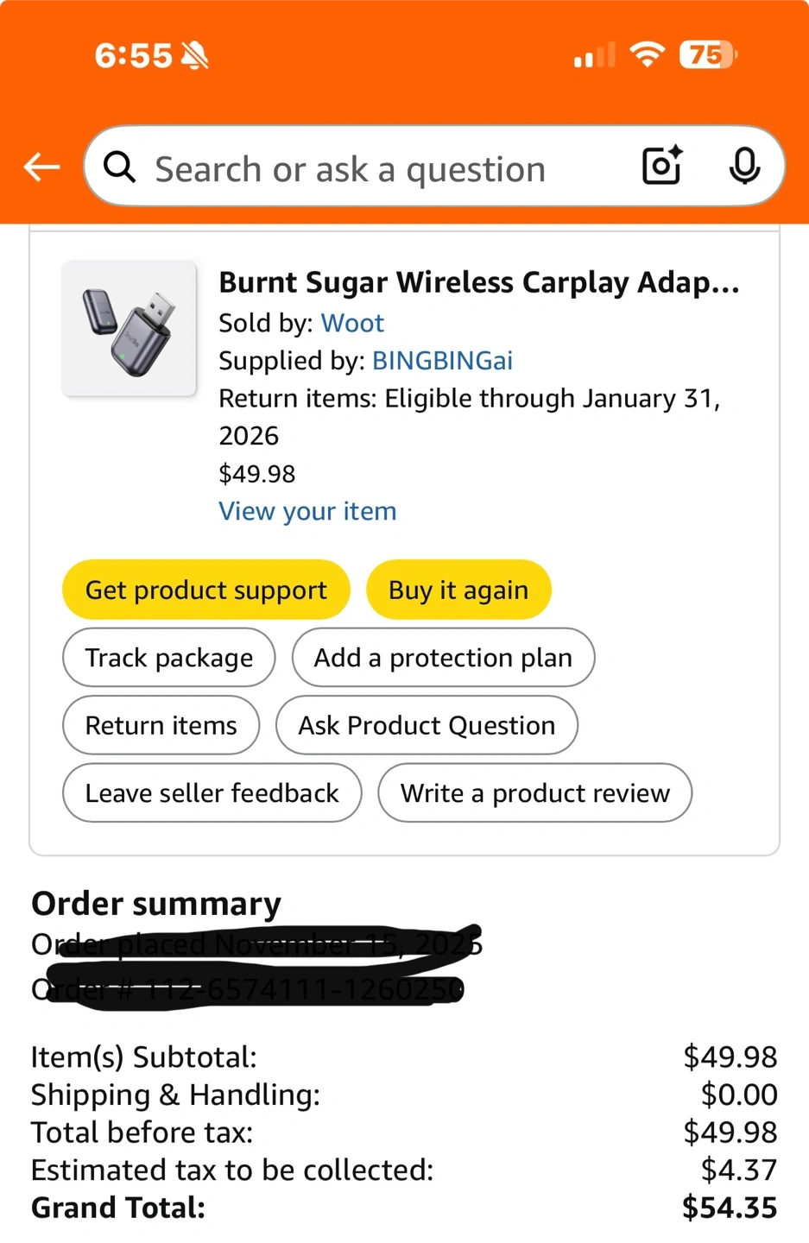Screen dimensions: 809x1243
Task: Tap the battery level indicator
Action: pos(707,55)
